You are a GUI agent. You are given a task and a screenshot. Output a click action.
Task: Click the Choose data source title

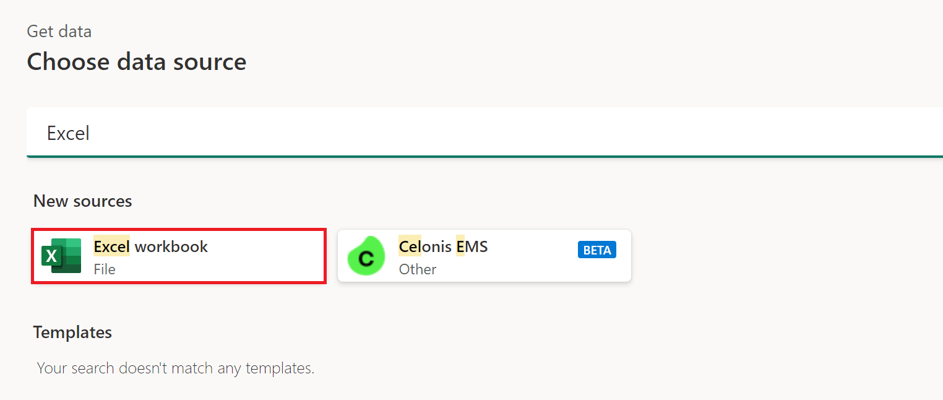click(x=136, y=62)
